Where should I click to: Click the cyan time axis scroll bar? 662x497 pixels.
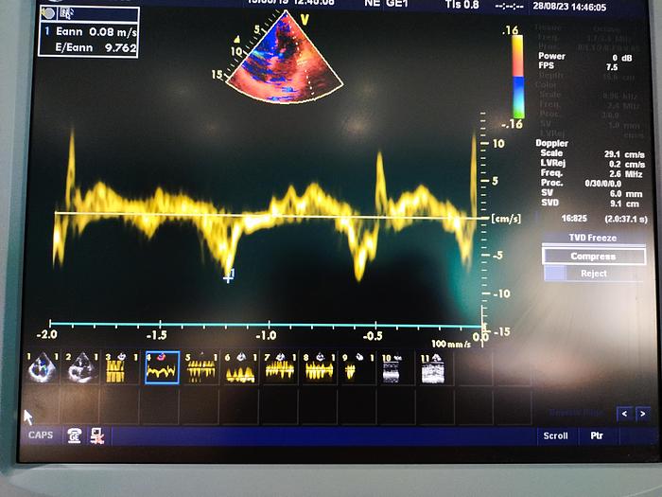pos(266,325)
